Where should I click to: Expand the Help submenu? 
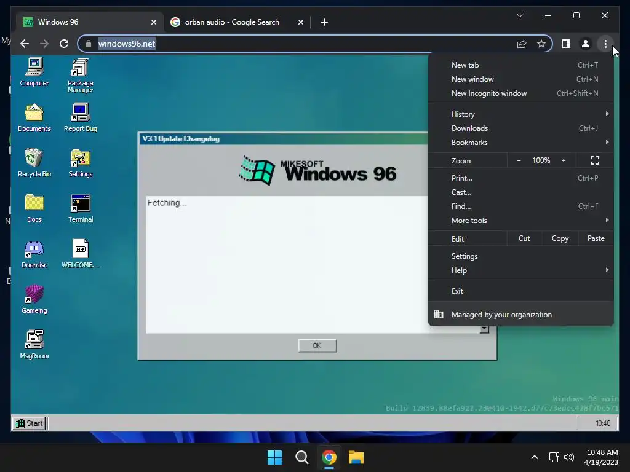[x=520, y=270]
